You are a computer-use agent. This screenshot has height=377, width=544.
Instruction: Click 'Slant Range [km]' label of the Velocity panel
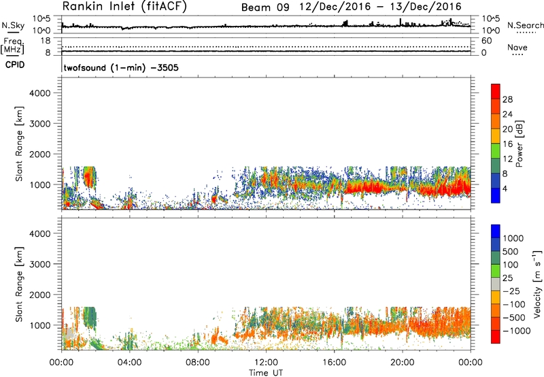[x=19, y=284]
